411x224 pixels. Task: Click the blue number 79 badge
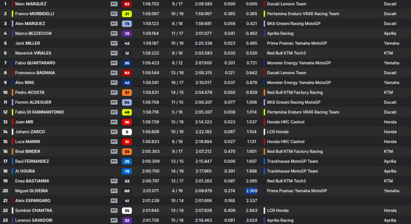pos(127,171)
